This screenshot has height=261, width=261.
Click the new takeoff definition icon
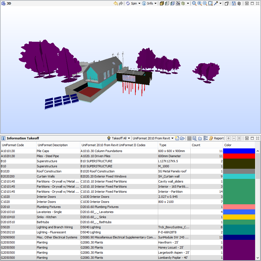177,138
